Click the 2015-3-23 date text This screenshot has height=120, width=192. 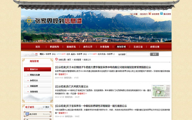coord(59,78)
